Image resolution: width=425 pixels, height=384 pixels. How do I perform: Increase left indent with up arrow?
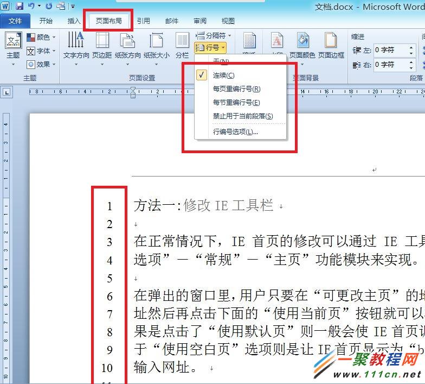411,47
